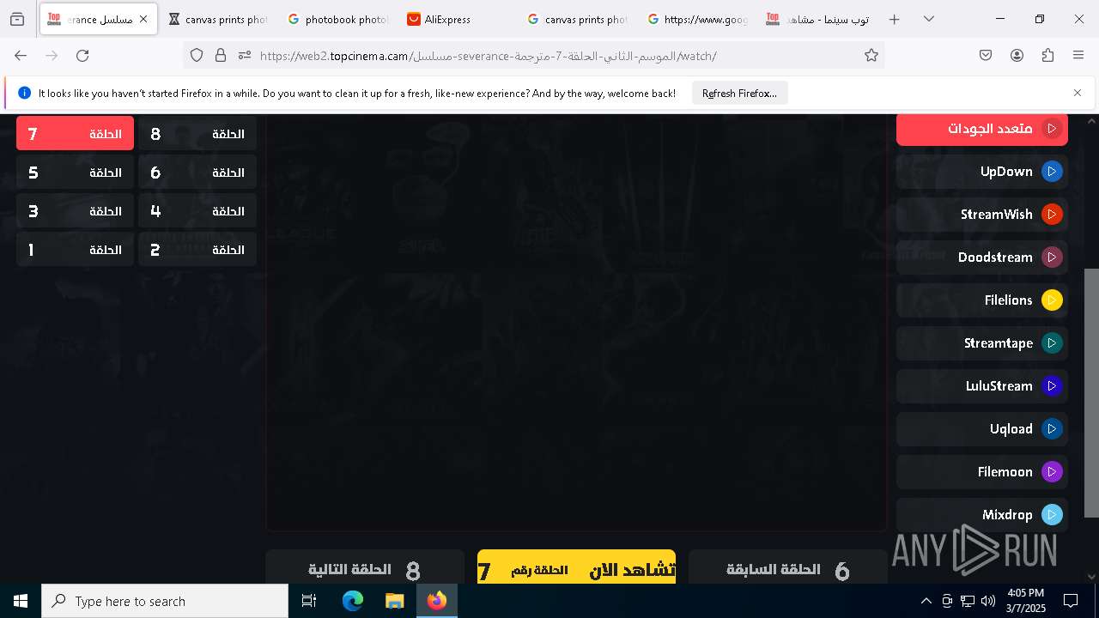
Task: Bookmark this page with star
Action: click(871, 55)
